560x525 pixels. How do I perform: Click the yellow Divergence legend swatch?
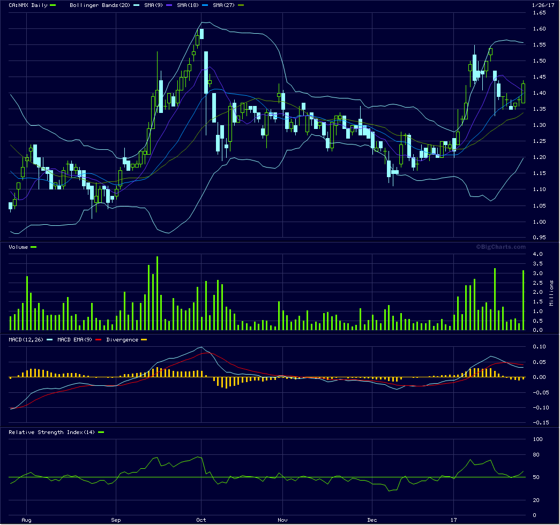click(x=144, y=339)
